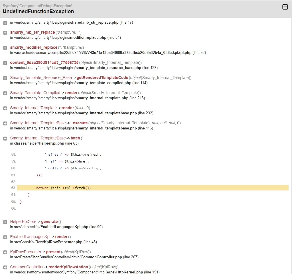Expand the _execute trace entry
This screenshot has width=292, height=274.
click(x=5, y=123)
